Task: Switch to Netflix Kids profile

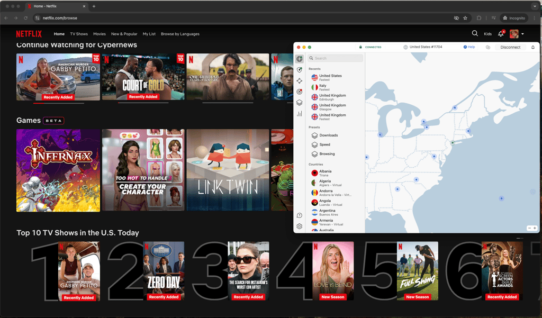Action: tap(487, 34)
